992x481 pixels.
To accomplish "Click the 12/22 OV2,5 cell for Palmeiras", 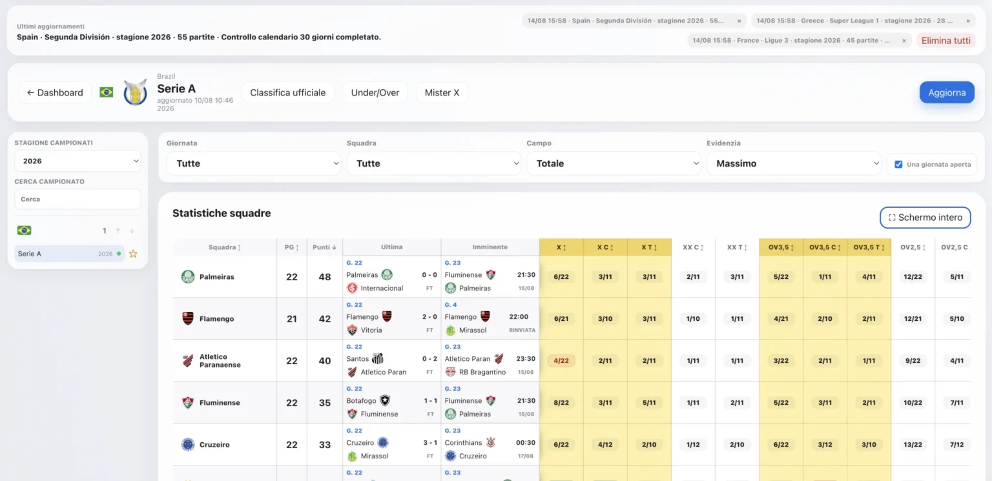I will 913,277.
